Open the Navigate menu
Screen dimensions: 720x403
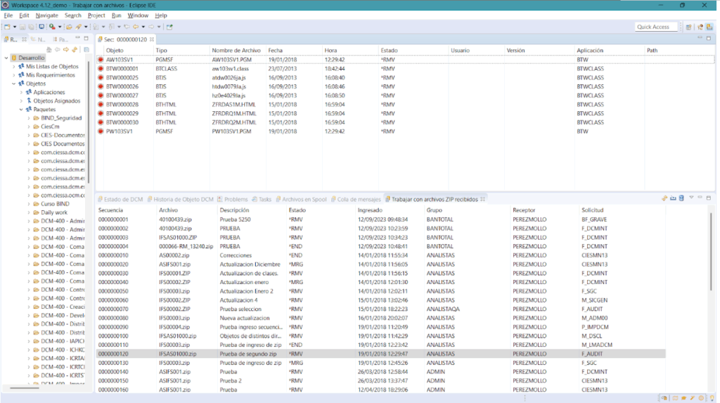(46, 15)
